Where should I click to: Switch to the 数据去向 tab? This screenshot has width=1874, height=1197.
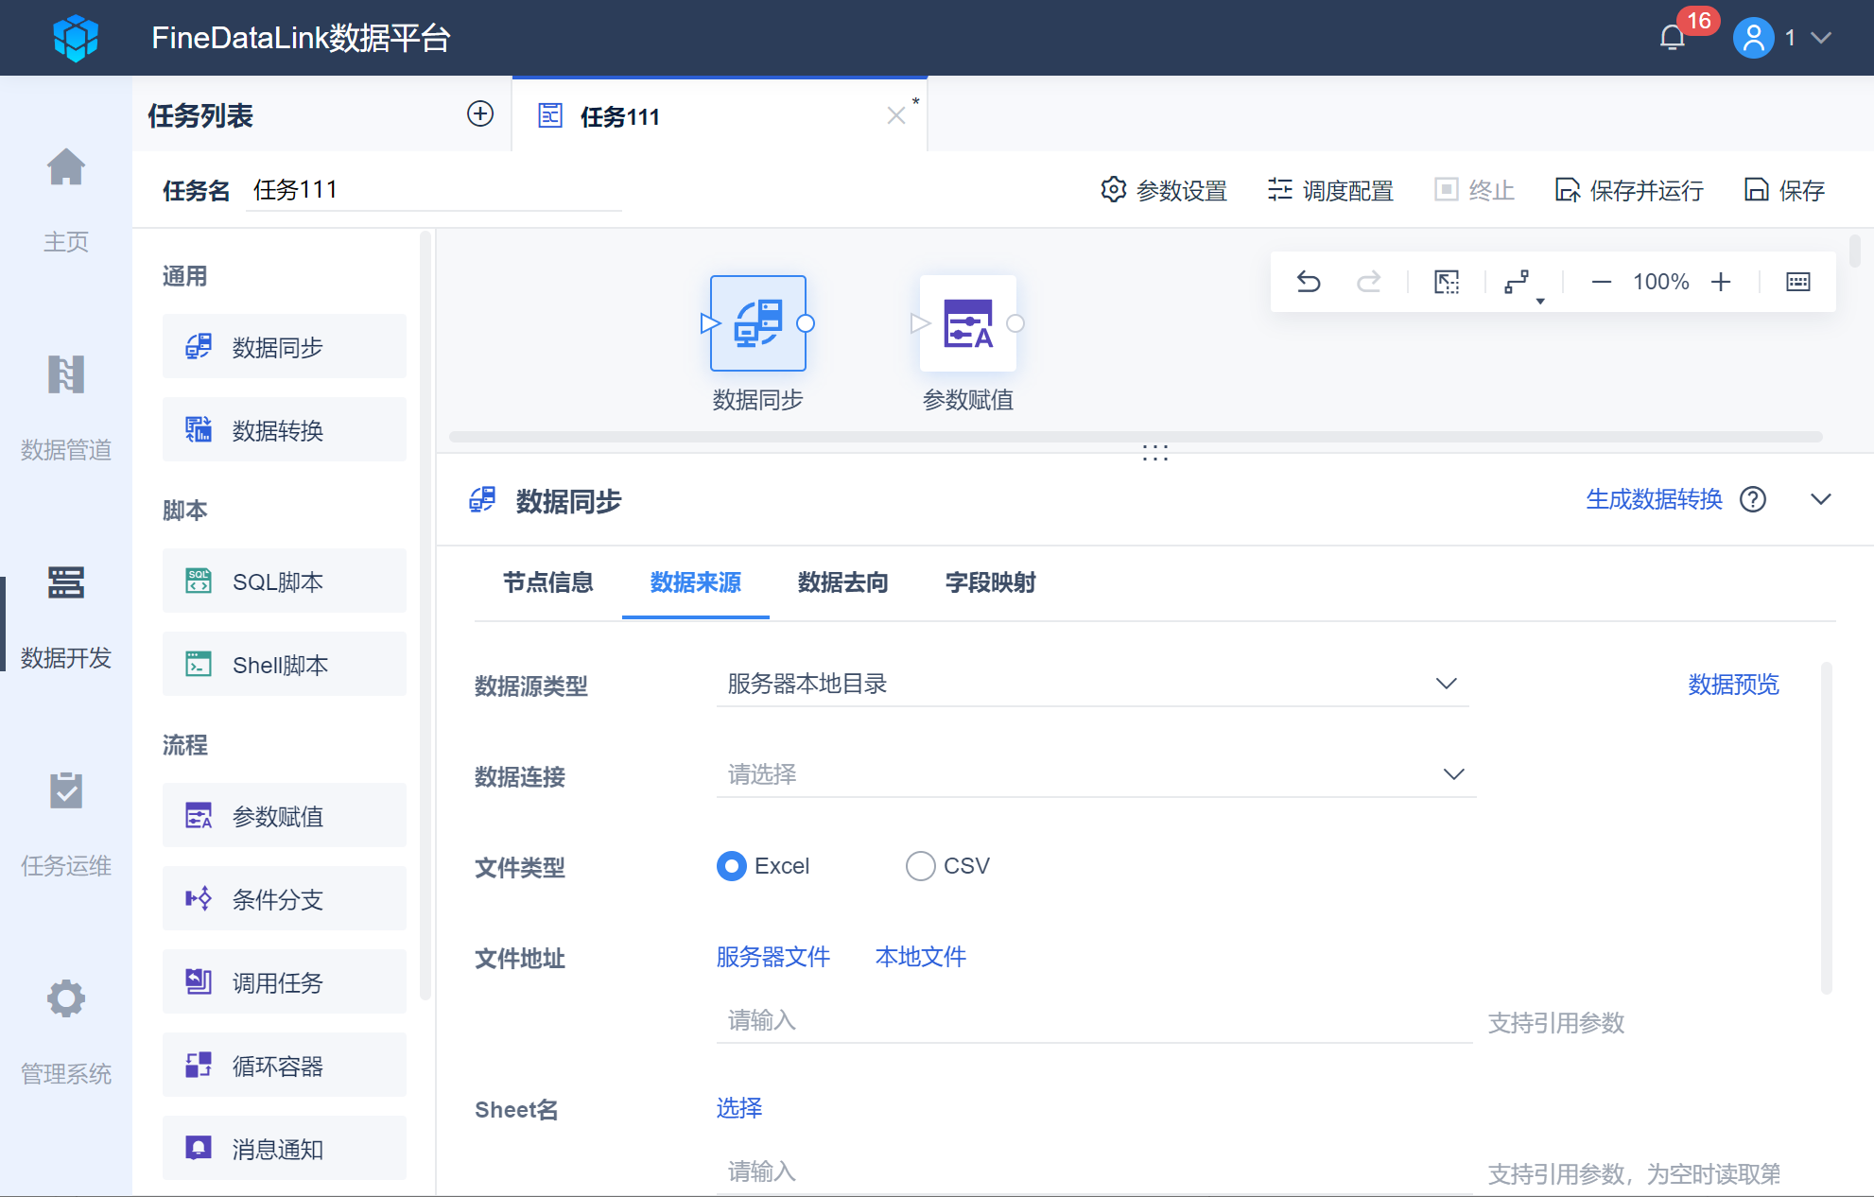842,582
